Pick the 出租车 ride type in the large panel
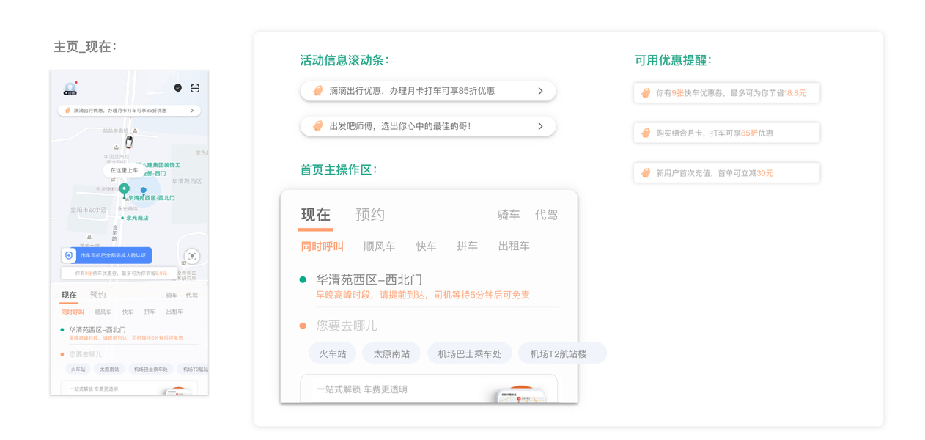Viewport: 925px width, 440px height. point(514,246)
